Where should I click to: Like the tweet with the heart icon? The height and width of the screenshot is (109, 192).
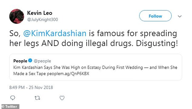pyautogui.click(x=62, y=98)
